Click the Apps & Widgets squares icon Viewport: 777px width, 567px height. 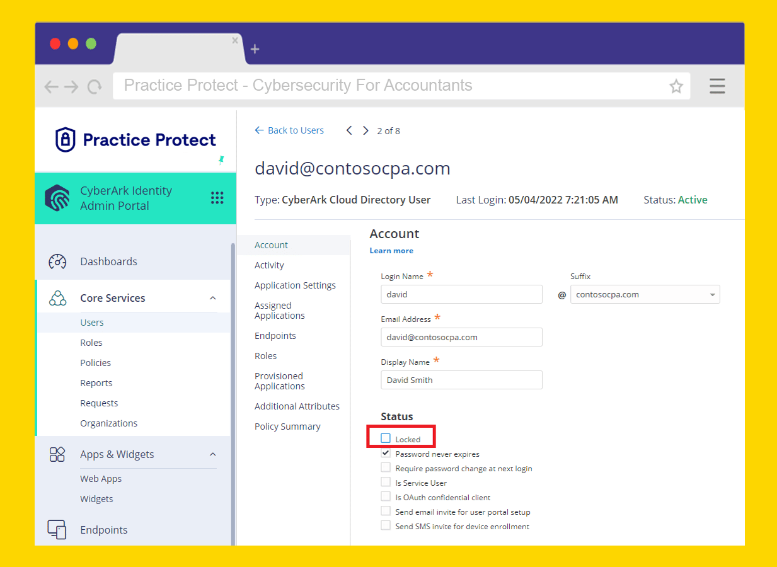57,454
